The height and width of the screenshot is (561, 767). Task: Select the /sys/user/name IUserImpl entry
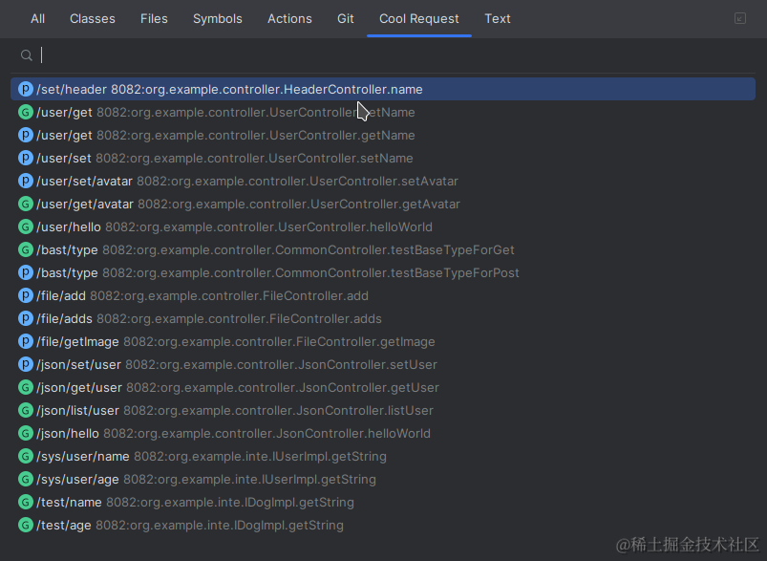383,456
